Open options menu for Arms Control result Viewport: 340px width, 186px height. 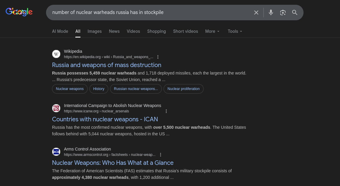[161, 155]
